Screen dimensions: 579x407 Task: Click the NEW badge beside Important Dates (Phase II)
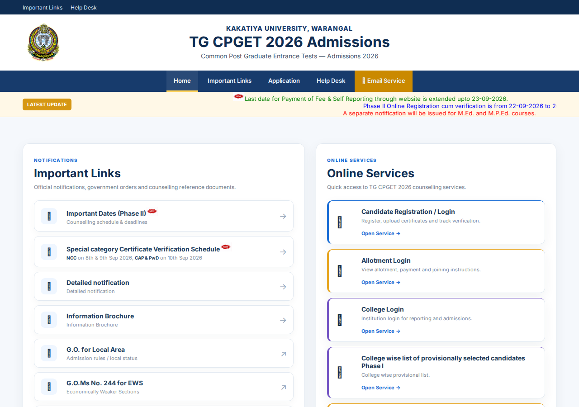pyautogui.click(x=152, y=211)
